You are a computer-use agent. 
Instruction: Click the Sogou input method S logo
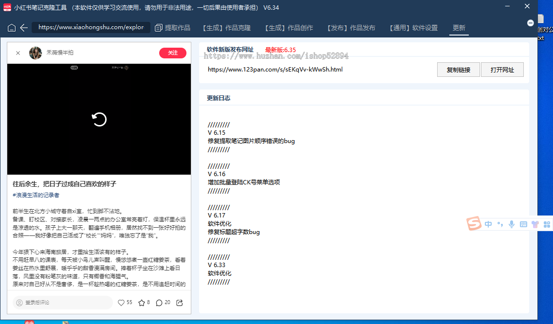pos(474,223)
